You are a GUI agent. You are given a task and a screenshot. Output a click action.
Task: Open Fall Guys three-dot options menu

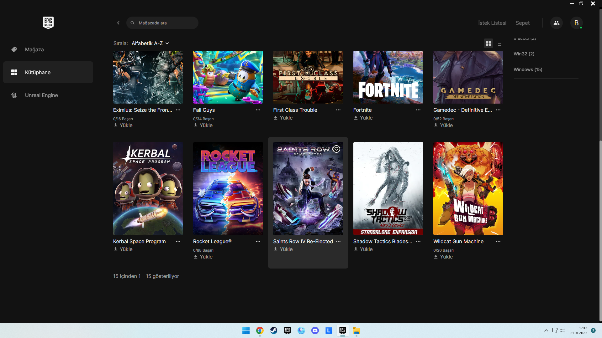258,110
